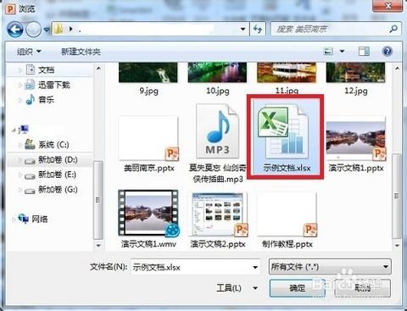Open the 所有文件 (*.*) file type dropdown
Image resolution: width=407 pixels, height=311 pixels.
click(x=330, y=266)
